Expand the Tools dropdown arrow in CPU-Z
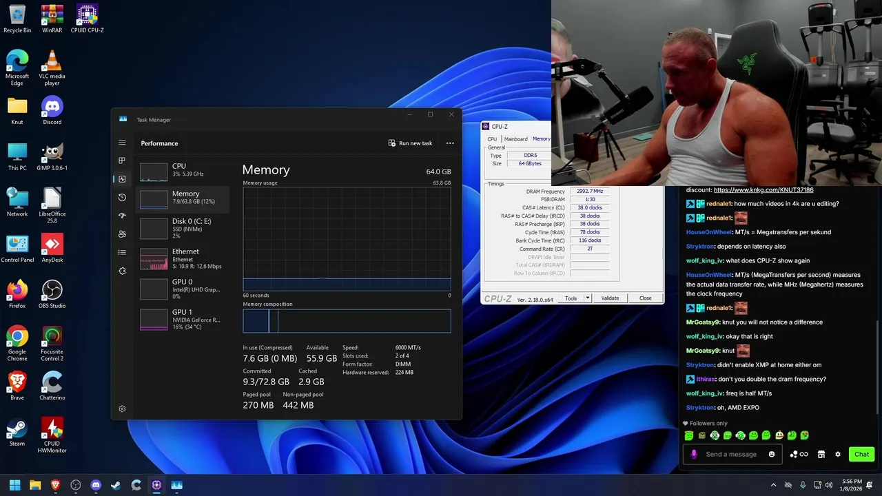Viewport: 882px width, 496px height. [x=588, y=298]
